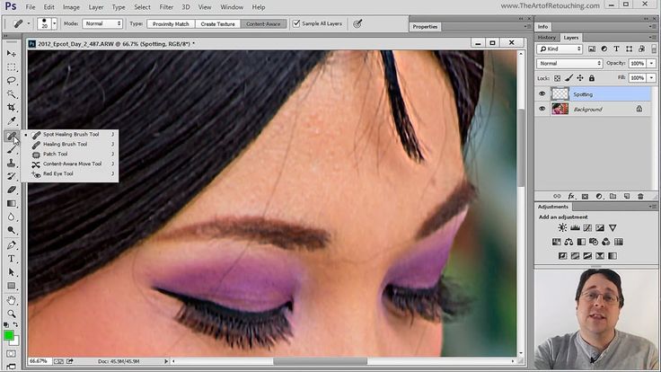Click the layer Opacity 100% field
Viewport: 661px width, 372px height.
coord(637,63)
